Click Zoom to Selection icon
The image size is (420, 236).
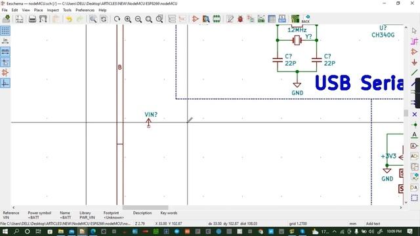(159, 19)
